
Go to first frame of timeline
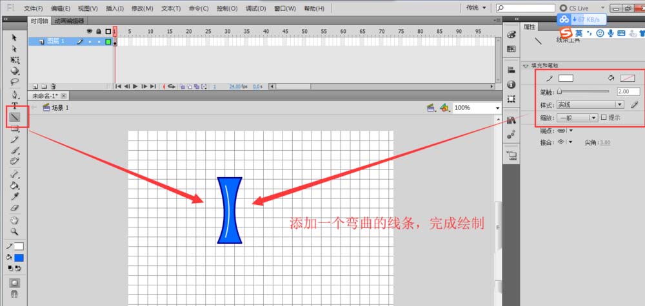click(118, 87)
